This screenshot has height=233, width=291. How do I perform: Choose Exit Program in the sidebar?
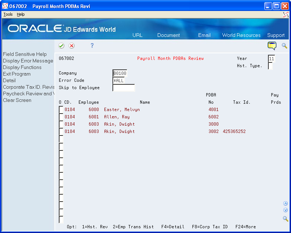[17, 74]
